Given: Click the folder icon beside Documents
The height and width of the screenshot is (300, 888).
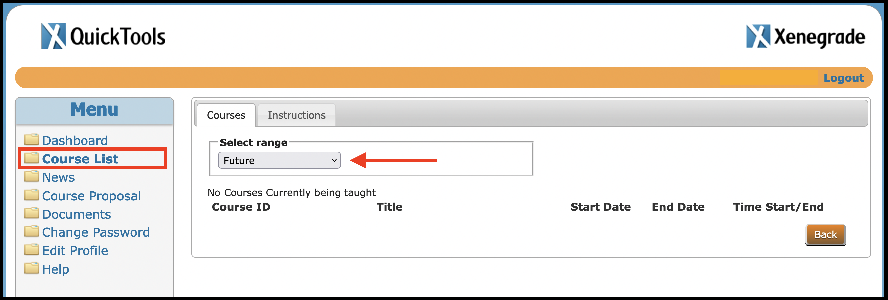Looking at the screenshot, I should point(32,213).
